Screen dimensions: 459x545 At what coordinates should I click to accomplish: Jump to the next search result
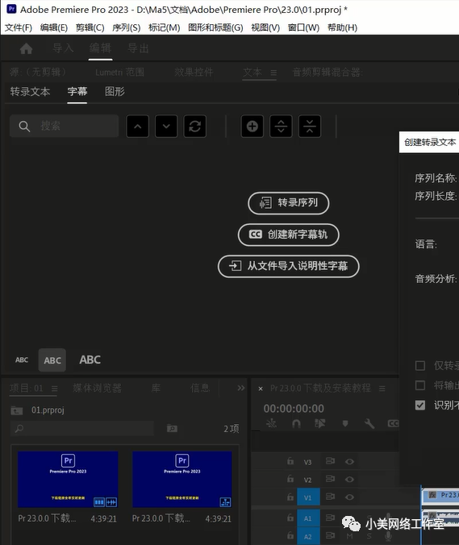tap(166, 126)
